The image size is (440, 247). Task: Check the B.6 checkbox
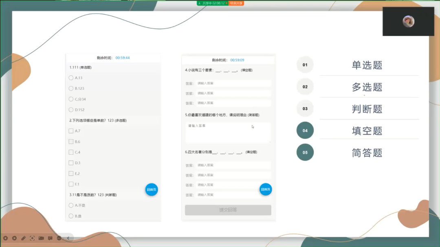71,142
